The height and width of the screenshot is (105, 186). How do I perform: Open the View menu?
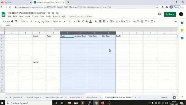pyautogui.click(x=21, y=16)
